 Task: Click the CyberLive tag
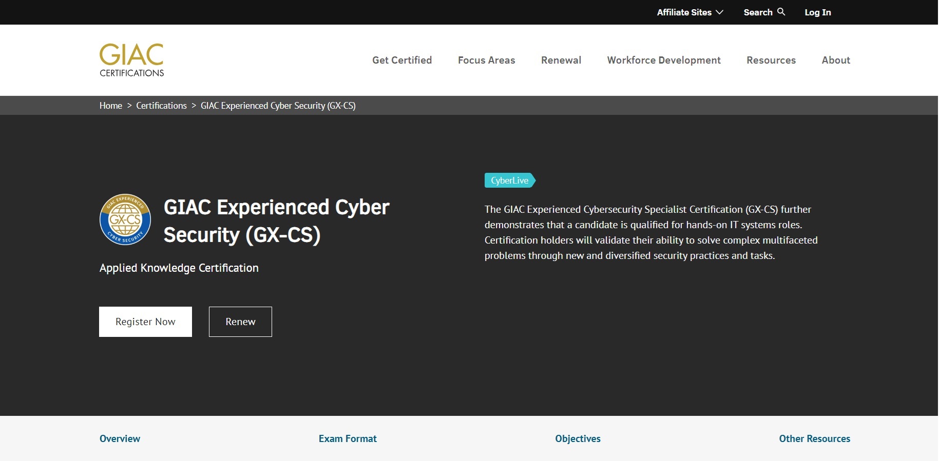click(x=510, y=181)
